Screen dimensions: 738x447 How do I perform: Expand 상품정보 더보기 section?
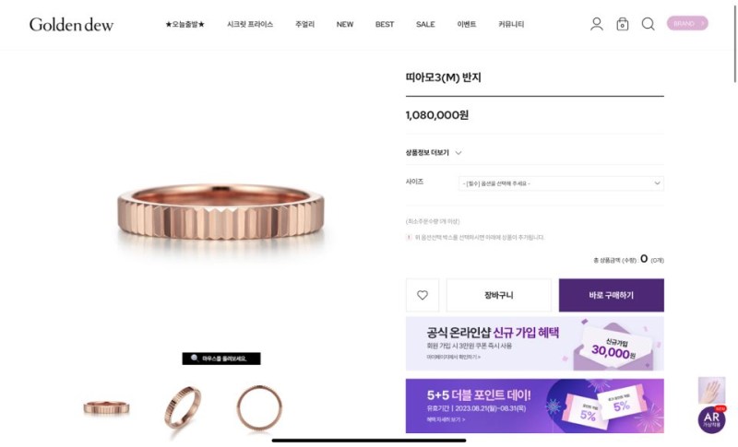pos(434,153)
